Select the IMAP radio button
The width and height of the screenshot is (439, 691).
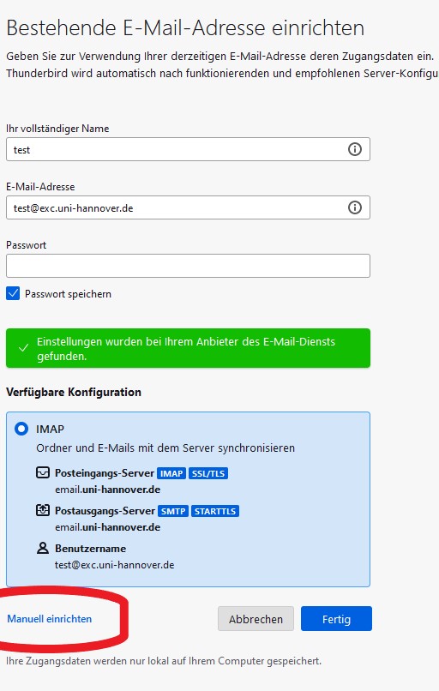(x=21, y=429)
